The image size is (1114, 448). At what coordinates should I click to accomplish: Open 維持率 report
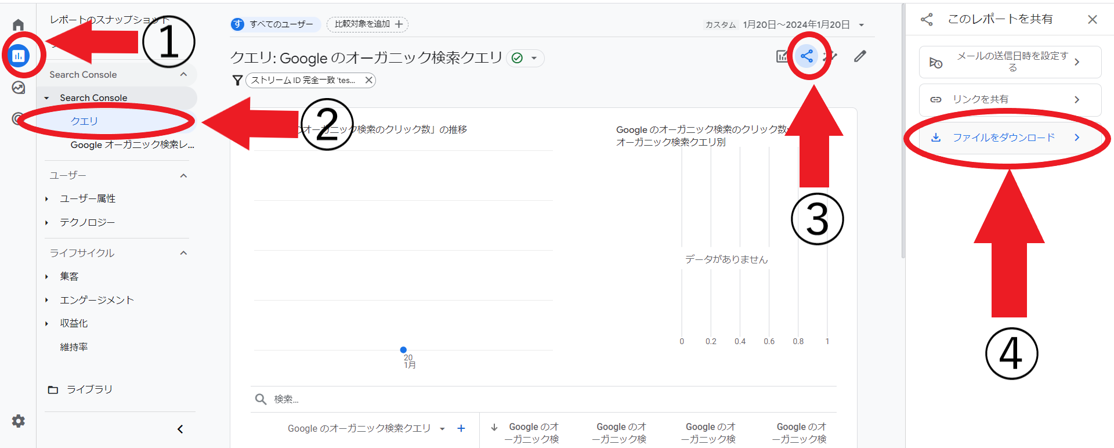(x=74, y=347)
